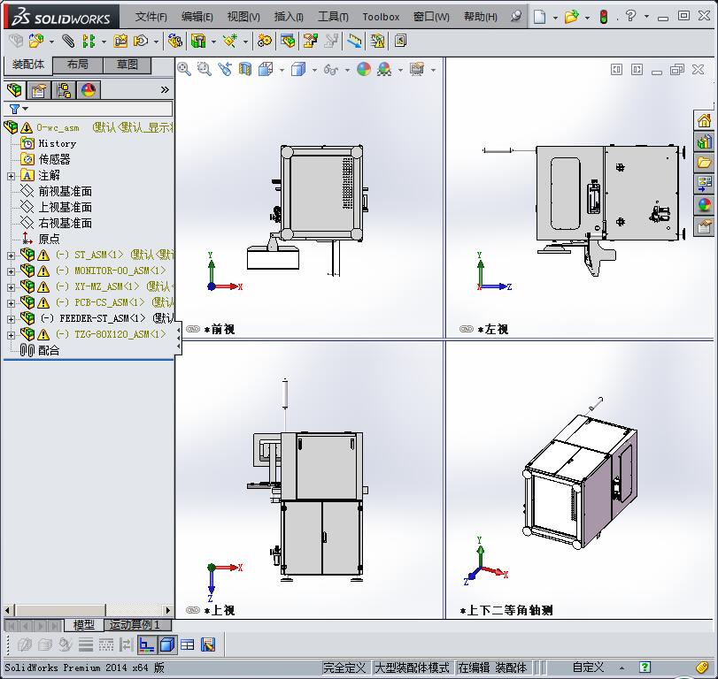Open the PropertyManager panel tab

(38, 90)
